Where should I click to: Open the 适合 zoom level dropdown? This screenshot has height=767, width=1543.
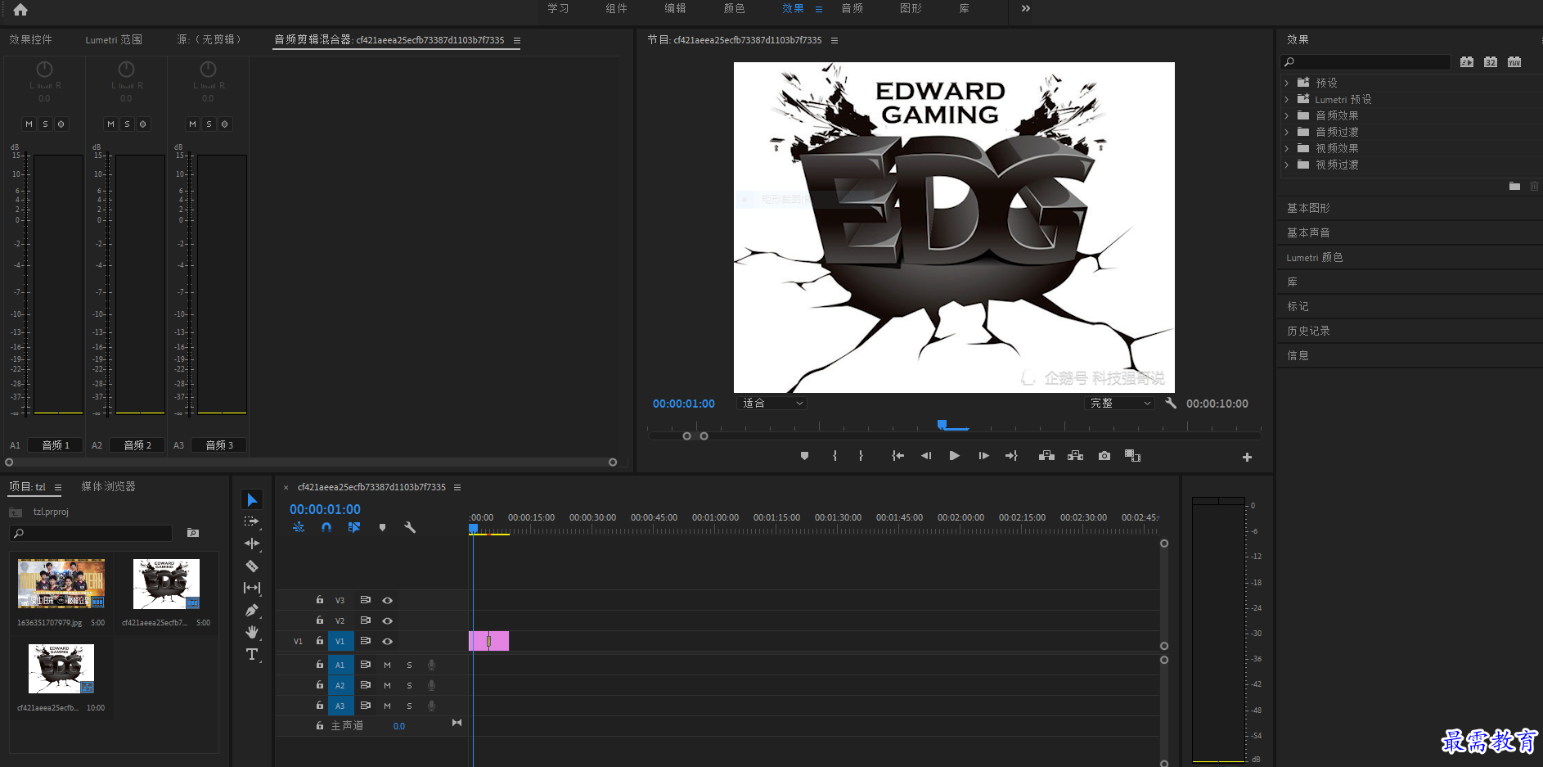tap(772, 403)
